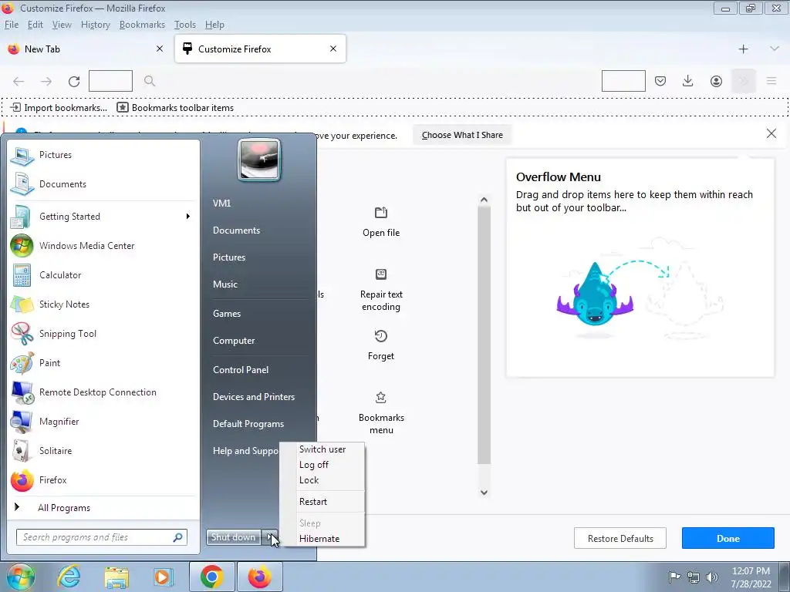Select the Bookmarks menu customize item
This screenshot has width=790, height=592.
pyautogui.click(x=381, y=413)
